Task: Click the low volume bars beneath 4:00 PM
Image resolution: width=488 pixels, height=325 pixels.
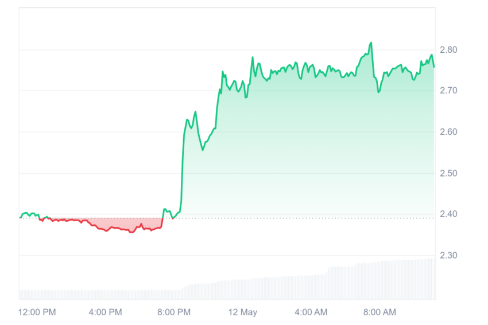Action: coord(105,295)
